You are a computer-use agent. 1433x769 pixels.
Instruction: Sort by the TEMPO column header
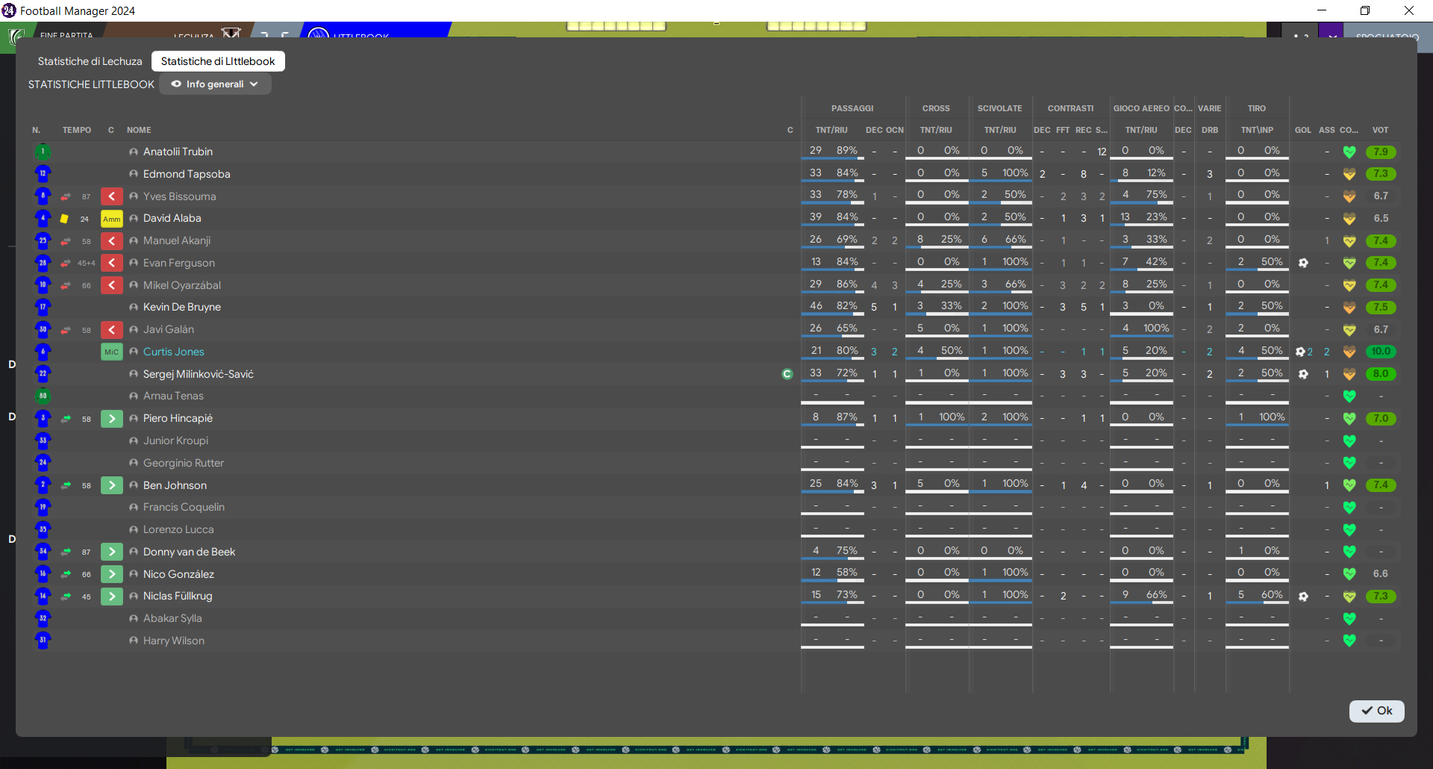[77, 130]
